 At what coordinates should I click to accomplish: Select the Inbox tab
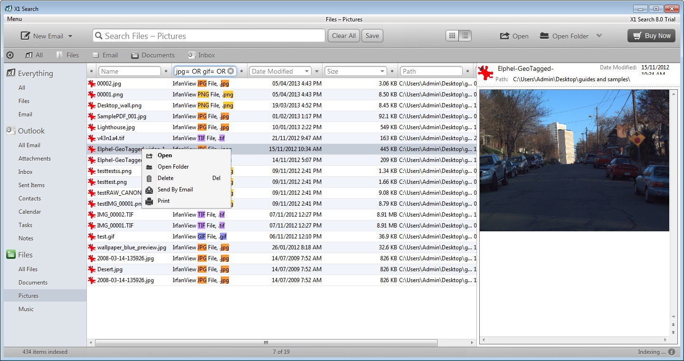click(x=201, y=55)
